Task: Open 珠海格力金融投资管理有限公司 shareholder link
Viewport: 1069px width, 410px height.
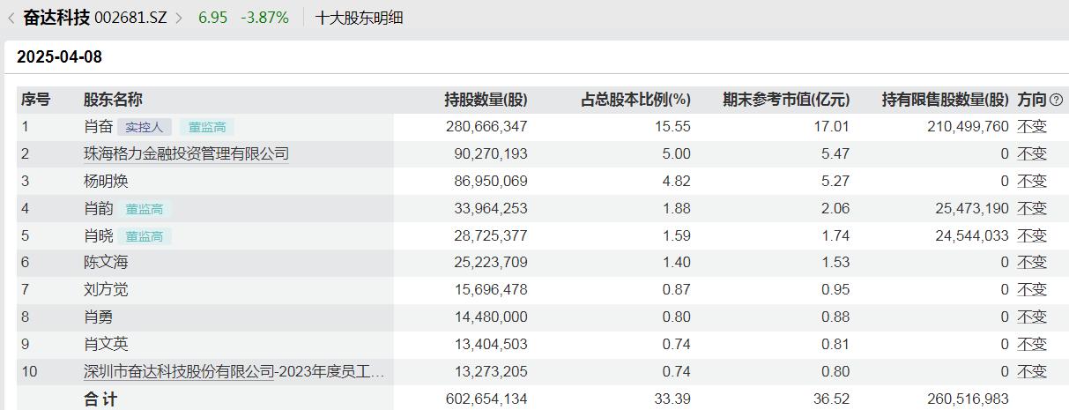Action: click(186, 154)
